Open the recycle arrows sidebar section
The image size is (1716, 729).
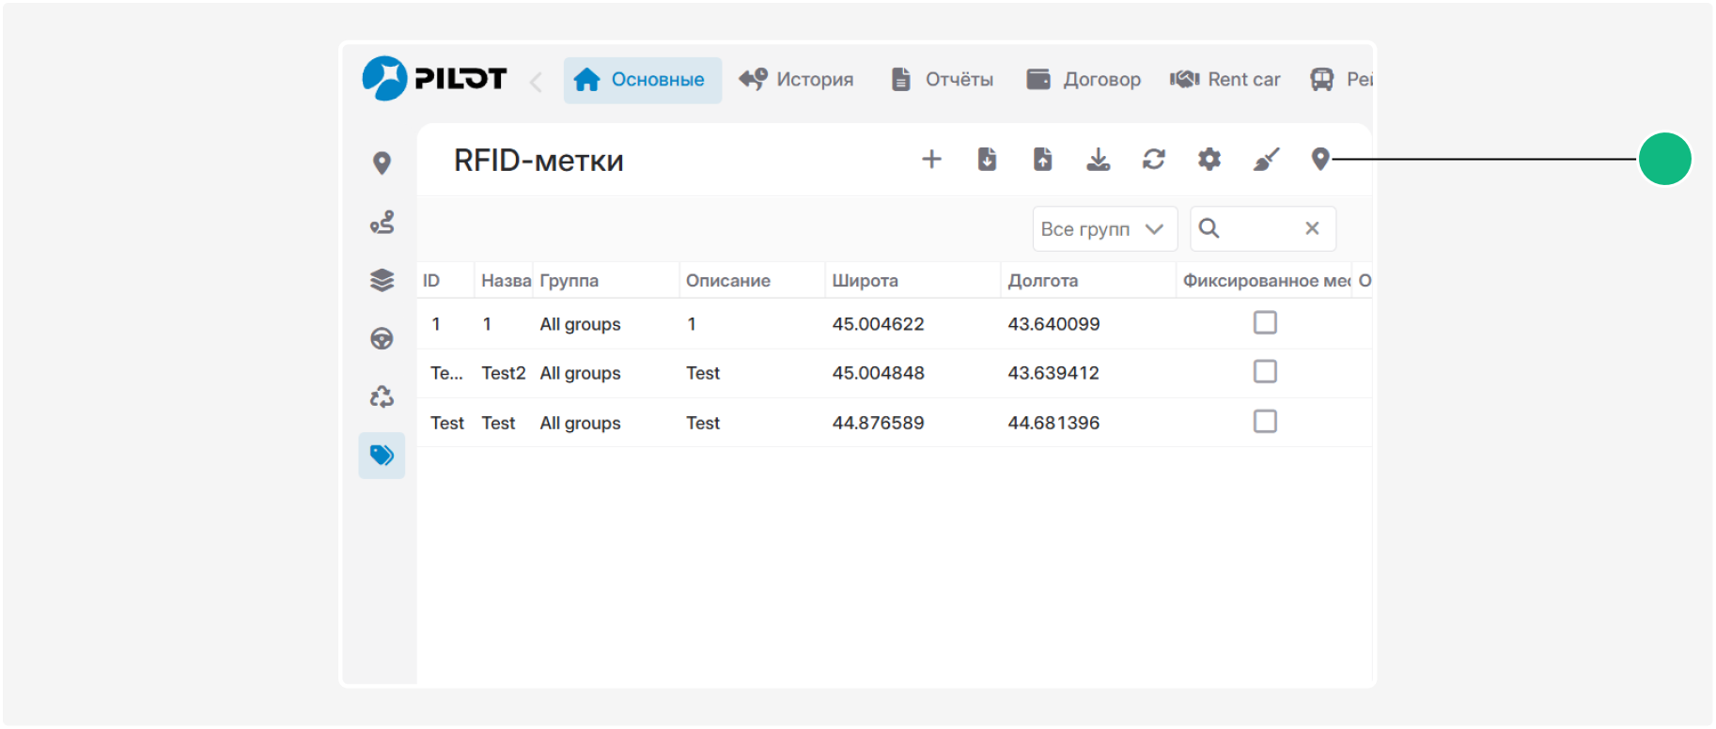click(x=382, y=396)
